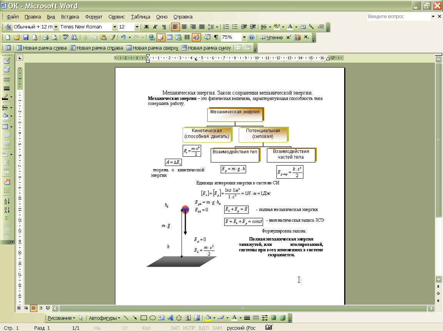Click the vertical scrollbar down arrow

(x=438, y=279)
